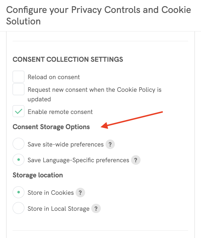Switch storage to Store in Local Storage
Image resolution: width=201 pixels, height=238 pixels.
18,208
